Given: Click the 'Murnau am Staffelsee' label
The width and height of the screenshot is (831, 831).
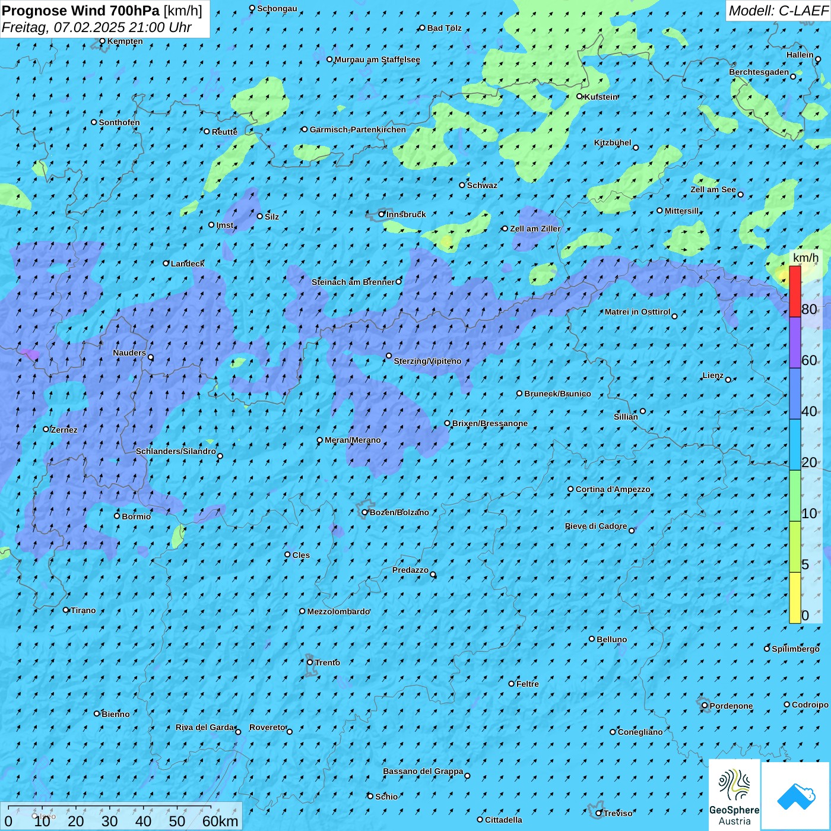Looking at the screenshot, I should (378, 59).
